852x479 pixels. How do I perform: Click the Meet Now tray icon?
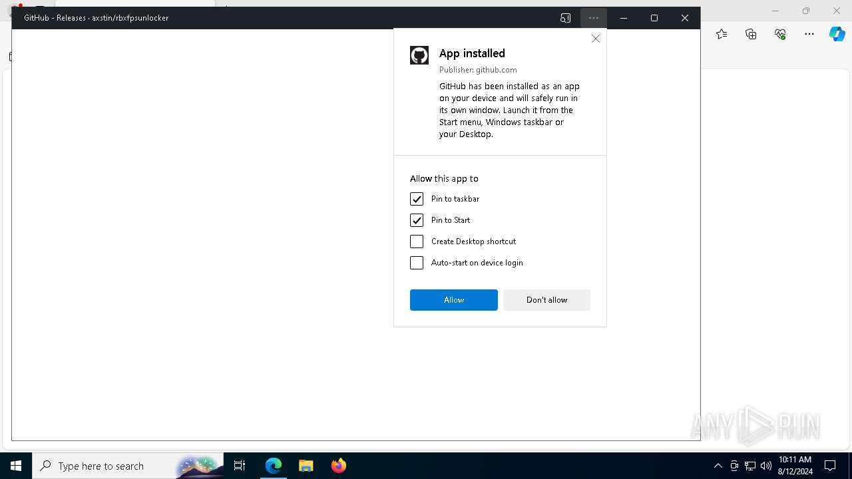tap(734, 466)
